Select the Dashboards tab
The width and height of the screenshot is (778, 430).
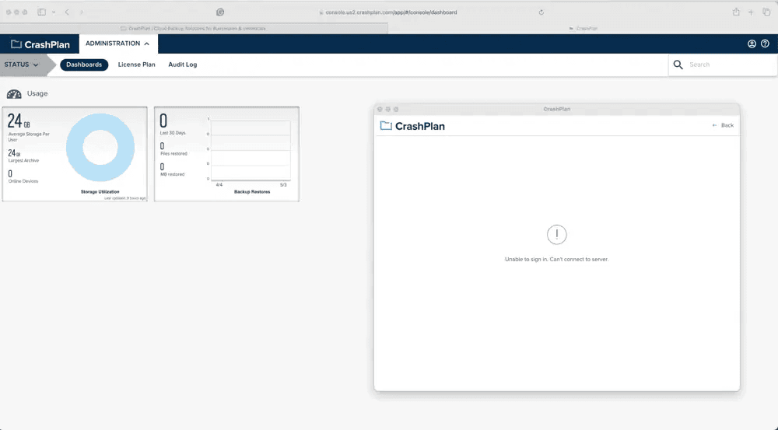point(84,65)
